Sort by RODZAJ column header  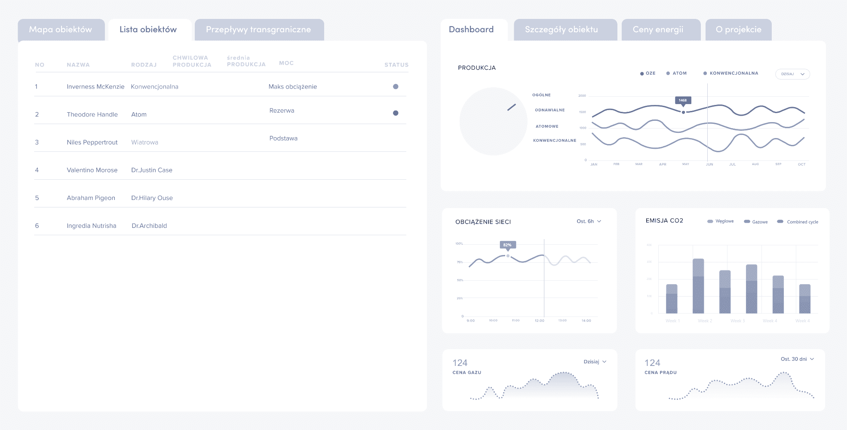[x=144, y=65]
